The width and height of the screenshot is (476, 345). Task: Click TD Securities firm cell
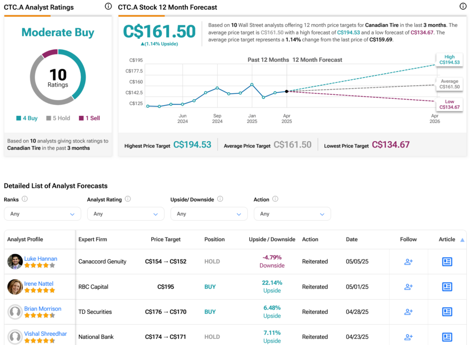coord(95,312)
